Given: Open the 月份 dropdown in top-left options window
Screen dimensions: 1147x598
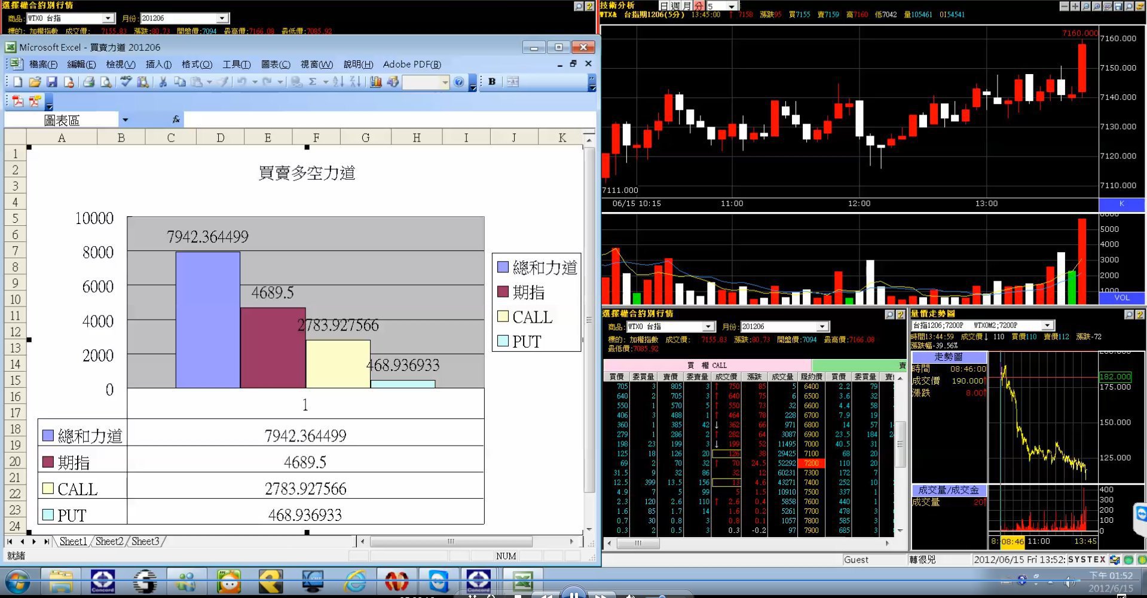Looking at the screenshot, I should pos(222,19).
